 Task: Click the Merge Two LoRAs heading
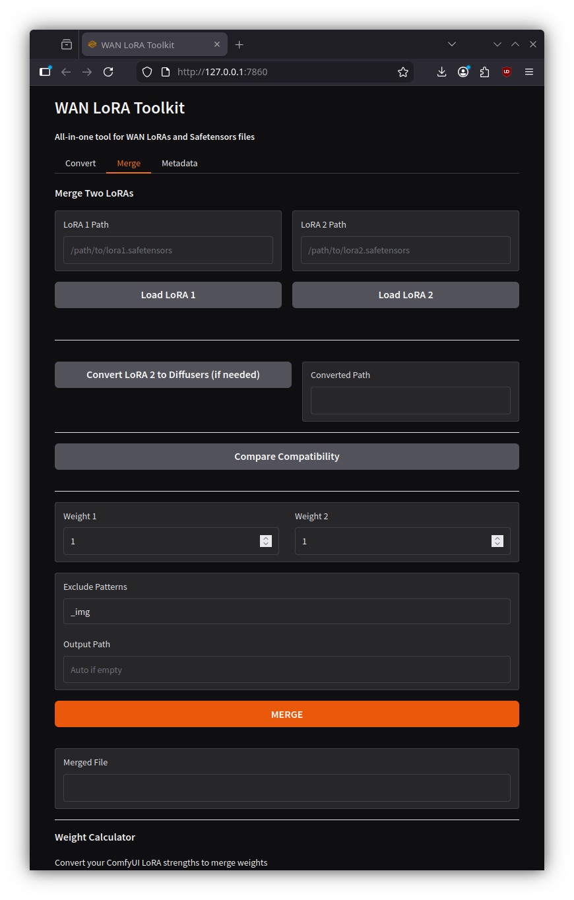tap(94, 193)
